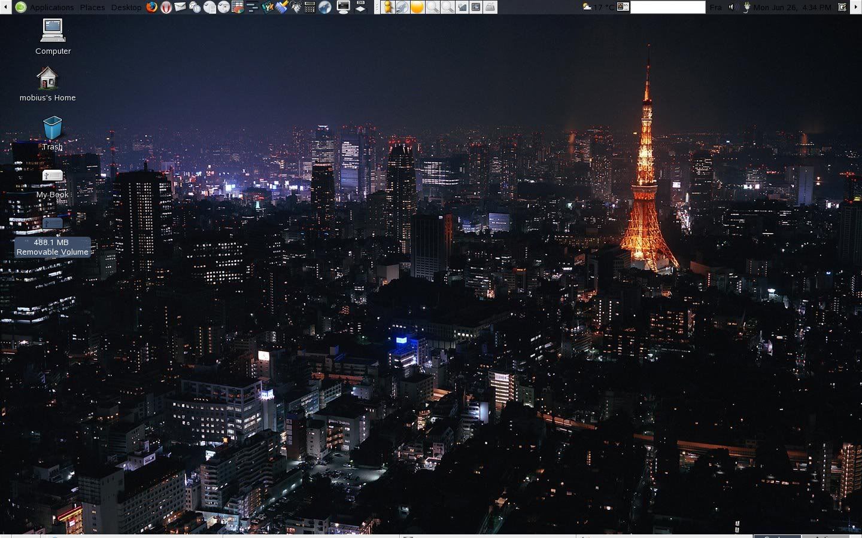Viewport: 862px width, 538px height.
Task: Open the weather applet showing 17 °C
Action: [598, 7]
